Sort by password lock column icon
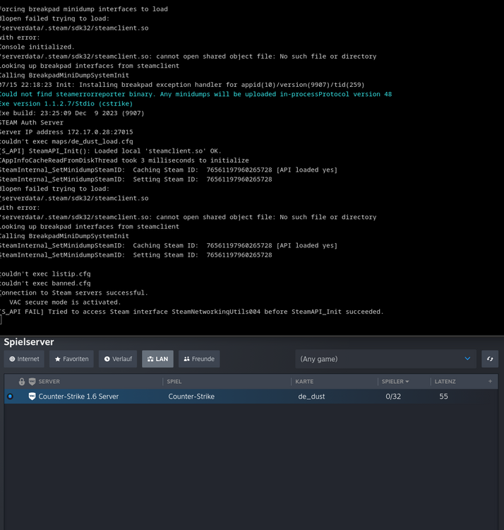 click(22, 382)
